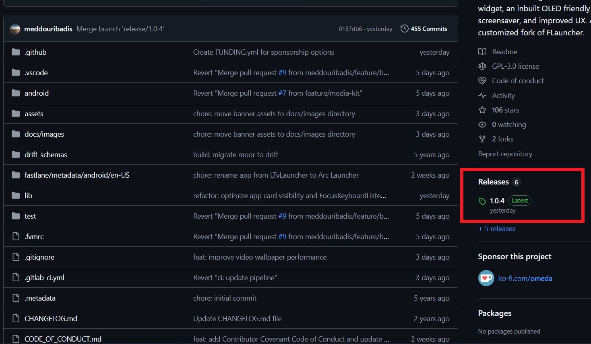Open ko-fi.com/omeda sponsor link
The width and height of the screenshot is (591, 344).
(x=525, y=278)
